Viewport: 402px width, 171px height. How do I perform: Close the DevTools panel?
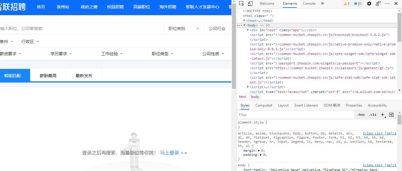coord(396,4)
